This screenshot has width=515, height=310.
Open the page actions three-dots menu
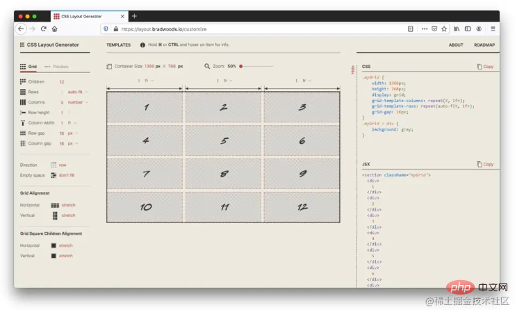point(425,29)
